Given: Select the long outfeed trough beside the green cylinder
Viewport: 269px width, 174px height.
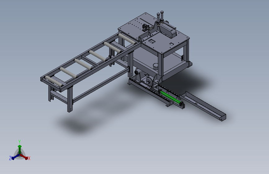Looking at the screenshot, I should [x=203, y=106].
